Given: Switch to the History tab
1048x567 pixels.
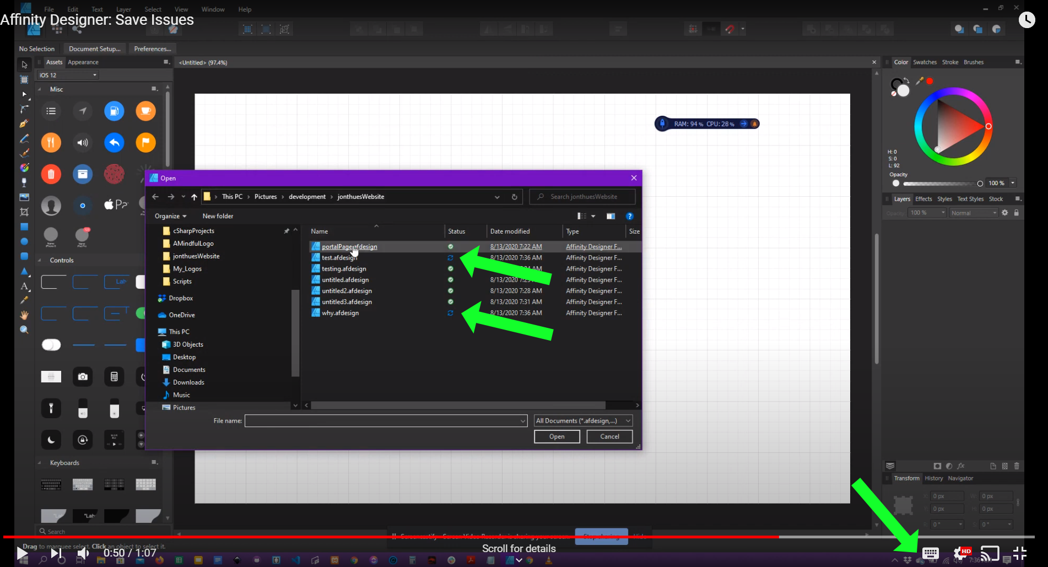Looking at the screenshot, I should point(933,478).
